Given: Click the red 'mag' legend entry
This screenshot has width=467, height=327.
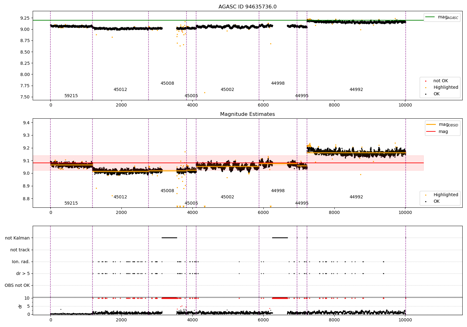Looking at the screenshot, I should (x=437, y=132).
